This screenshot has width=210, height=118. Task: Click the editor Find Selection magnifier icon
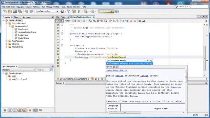(91, 21)
